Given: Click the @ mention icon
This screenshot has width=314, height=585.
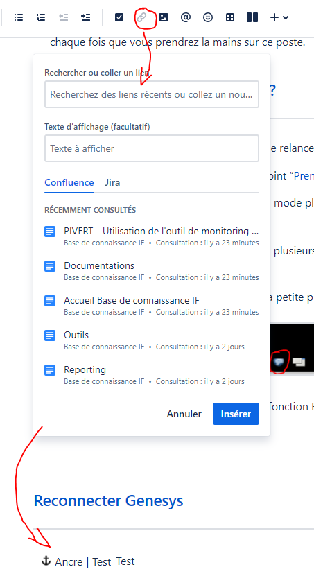Looking at the screenshot, I should [186, 17].
